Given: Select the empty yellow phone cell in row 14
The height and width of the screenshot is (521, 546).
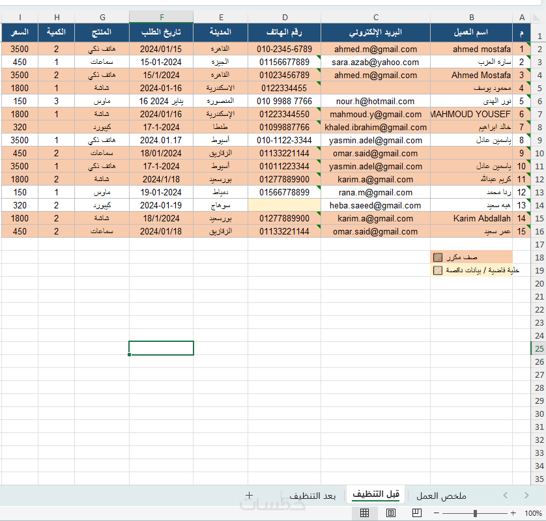Looking at the screenshot, I should pos(285,205).
